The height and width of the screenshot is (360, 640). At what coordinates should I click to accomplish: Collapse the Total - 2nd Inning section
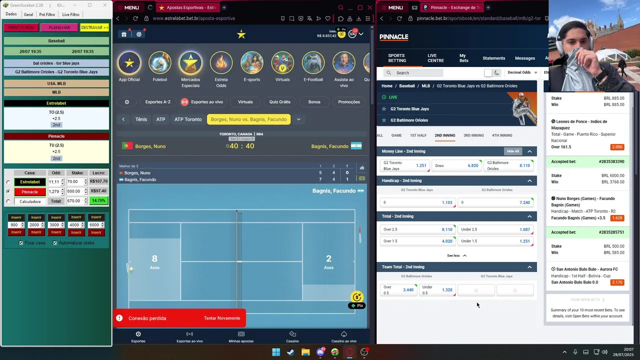click(x=529, y=216)
